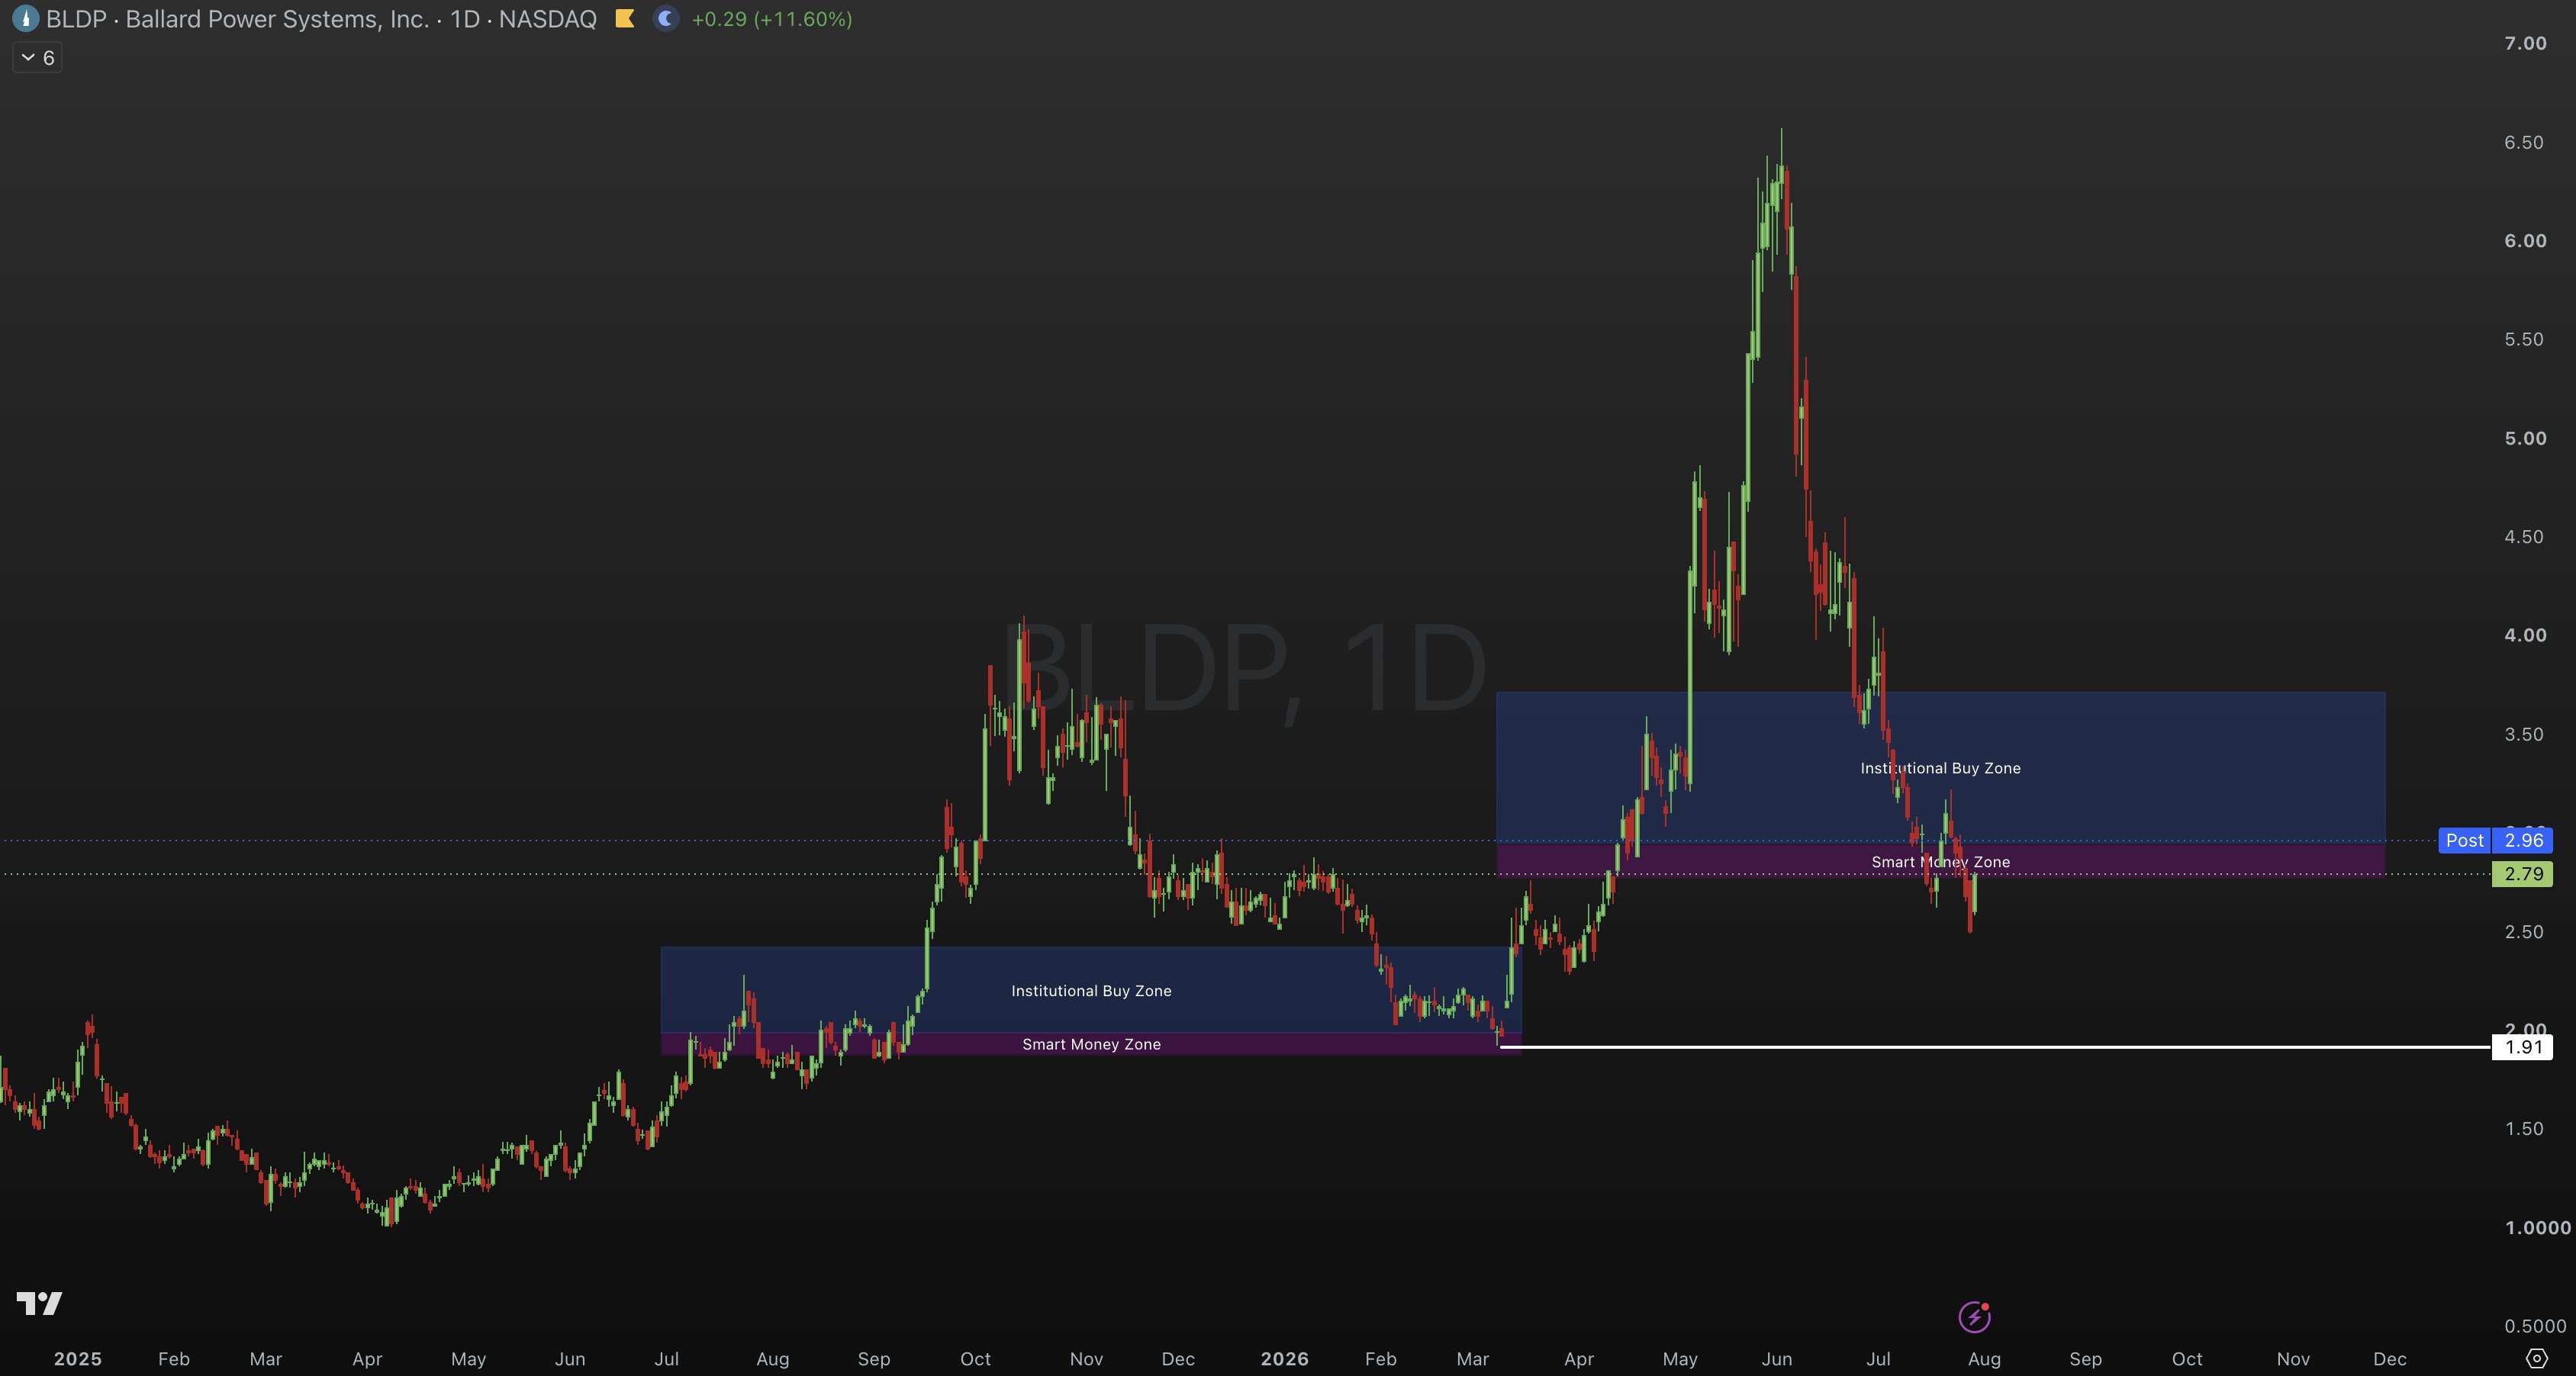2576x1376 pixels.
Task: Click the green 2.79 price label
Action: pyautogui.click(x=2522, y=874)
